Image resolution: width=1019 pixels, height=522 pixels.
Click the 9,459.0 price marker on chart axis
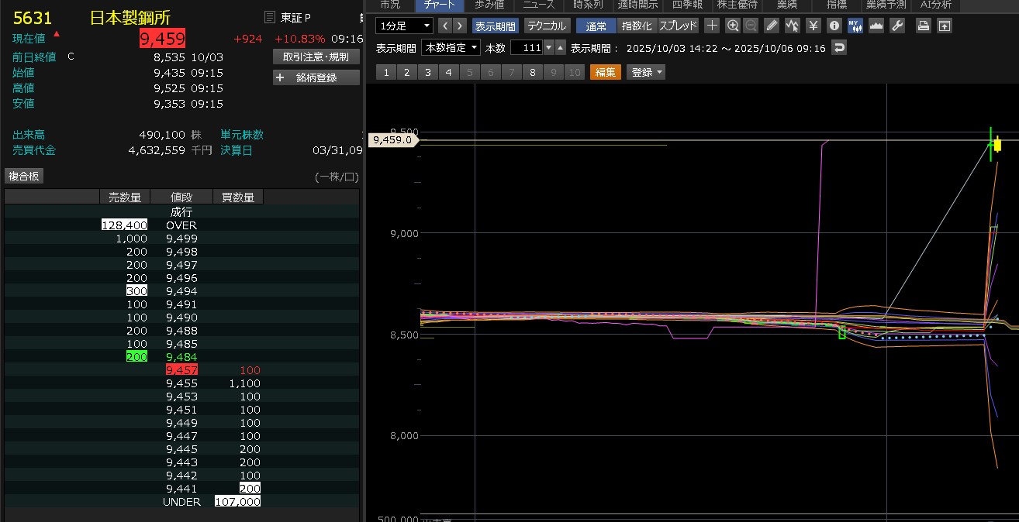click(392, 140)
